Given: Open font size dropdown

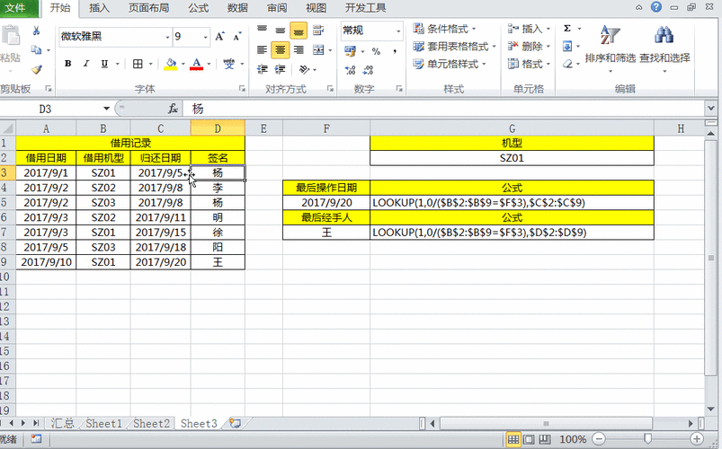Looking at the screenshot, I should coord(205,37).
